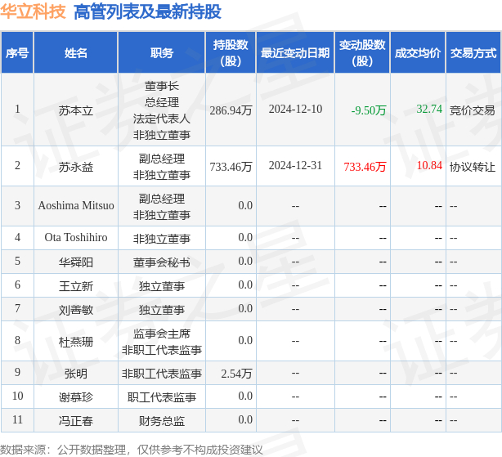The image size is (502, 457).
Task: Select the 姓名 column header
Action: coord(76,53)
